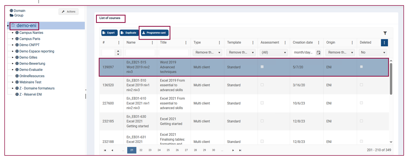
Task: Collapse the demo-eni tree node
Action: pos(8,26)
